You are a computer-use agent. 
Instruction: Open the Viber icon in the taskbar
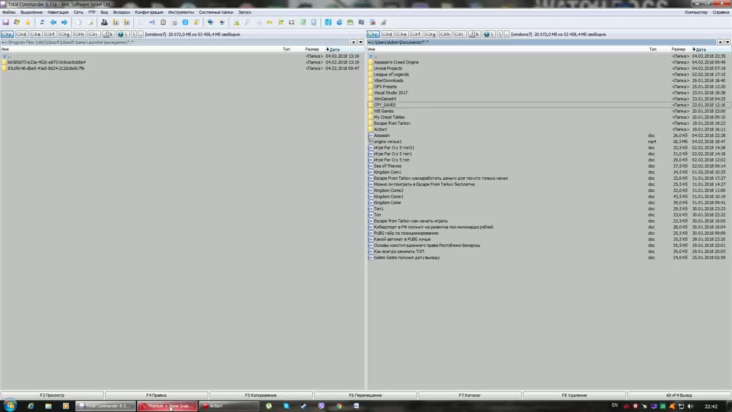click(321, 406)
